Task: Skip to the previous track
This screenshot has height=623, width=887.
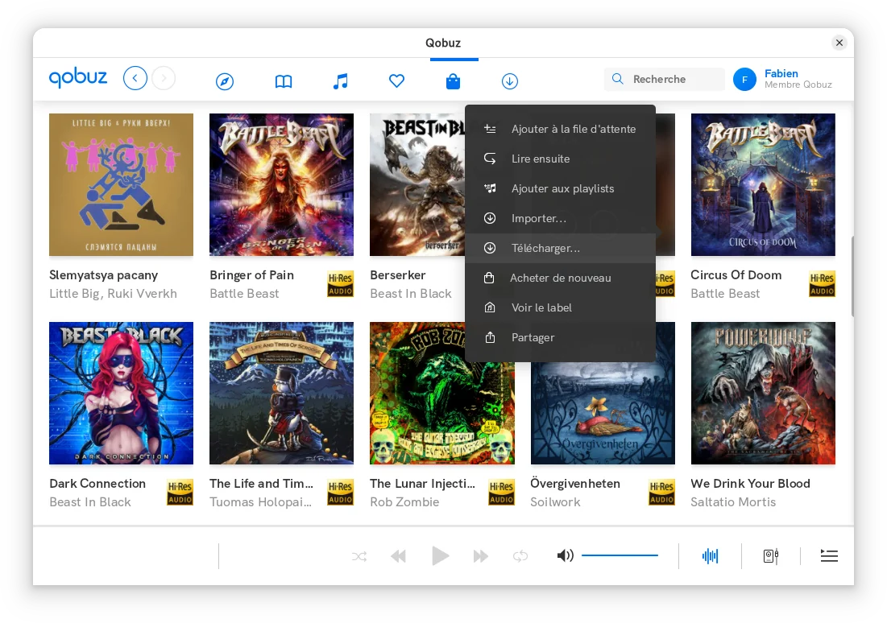Action: pyautogui.click(x=398, y=556)
